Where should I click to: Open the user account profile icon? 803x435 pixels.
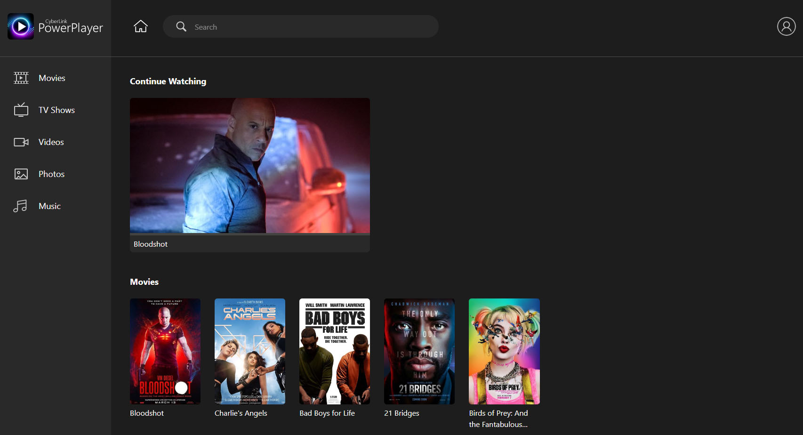(x=786, y=26)
